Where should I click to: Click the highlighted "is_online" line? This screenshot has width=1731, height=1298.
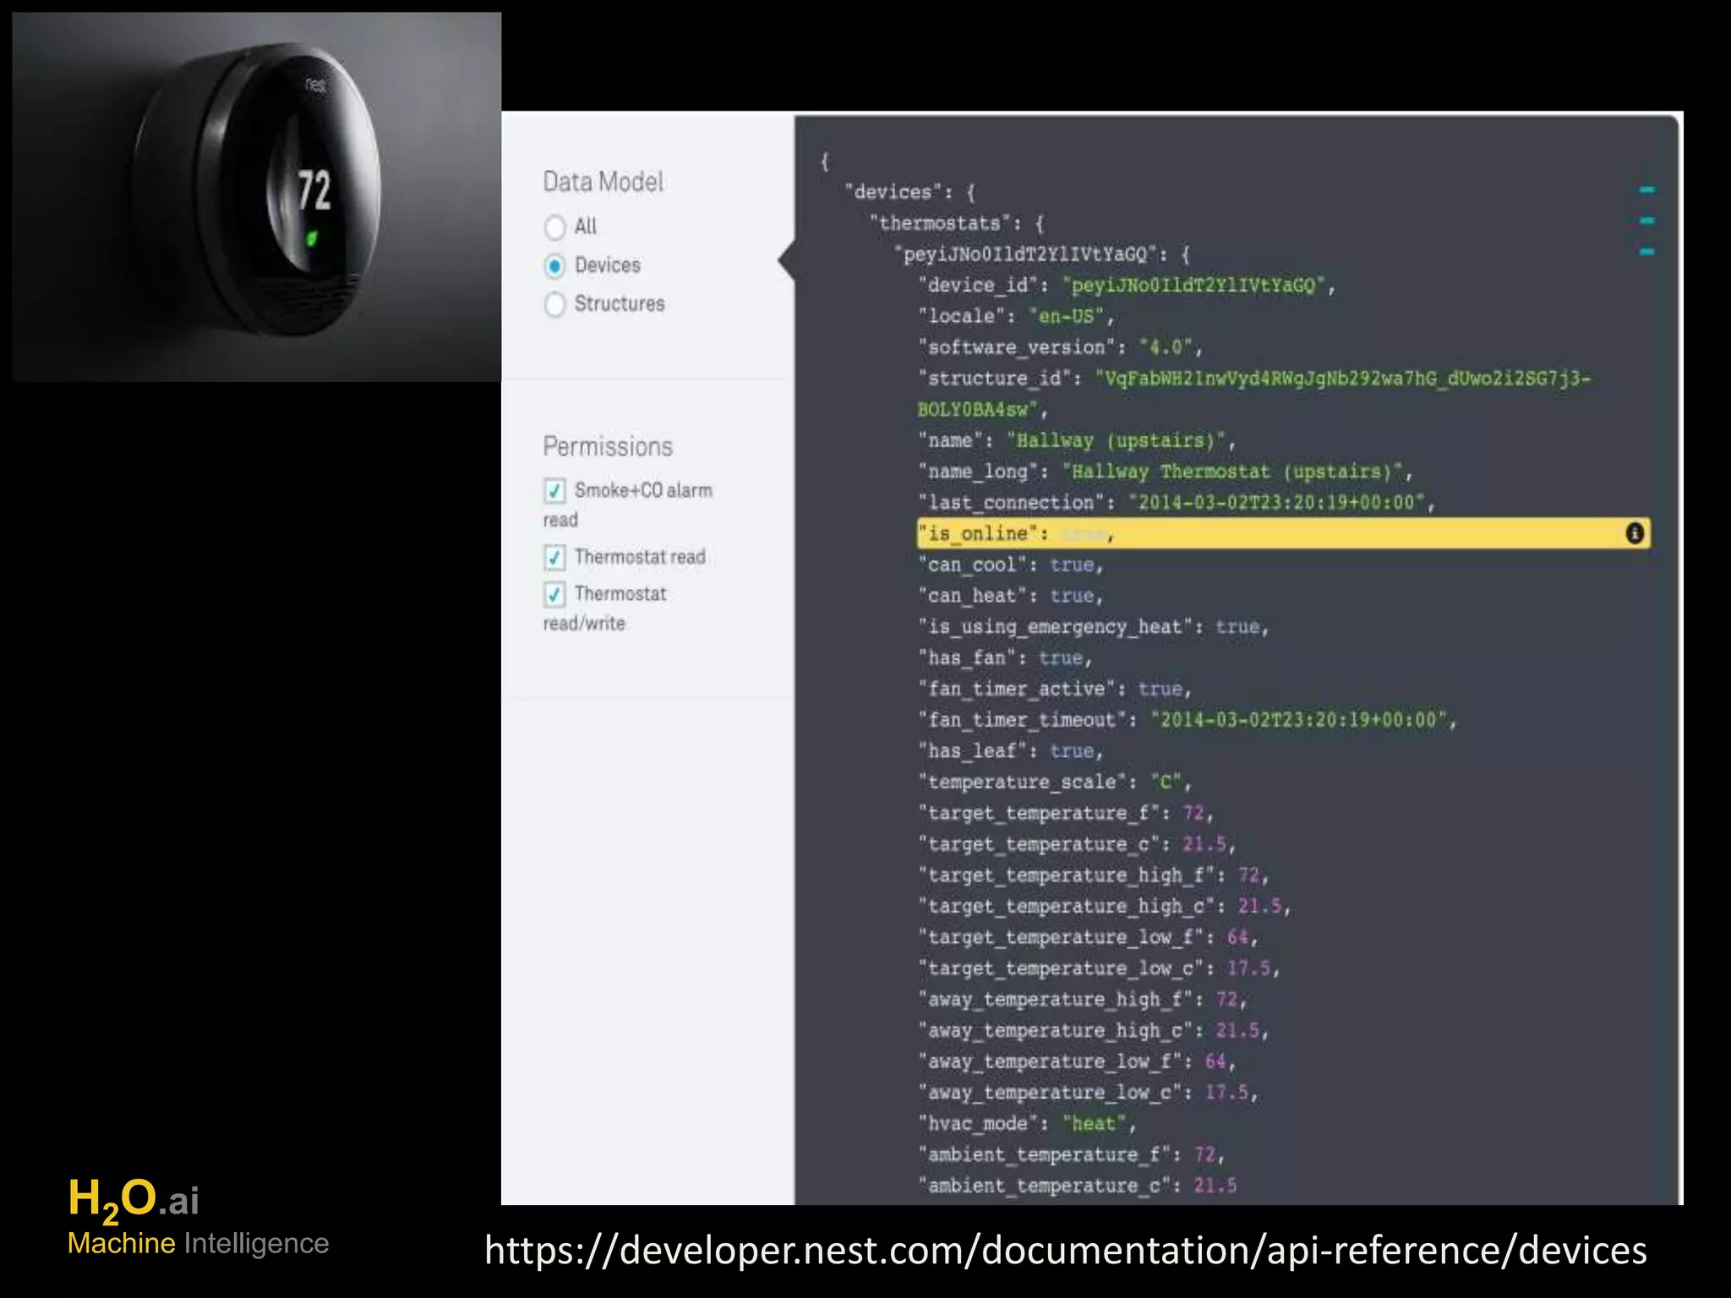pyautogui.click(x=1284, y=533)
